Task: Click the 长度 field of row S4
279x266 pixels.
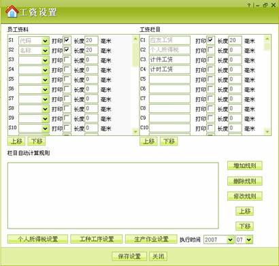Action: [91, 69]
